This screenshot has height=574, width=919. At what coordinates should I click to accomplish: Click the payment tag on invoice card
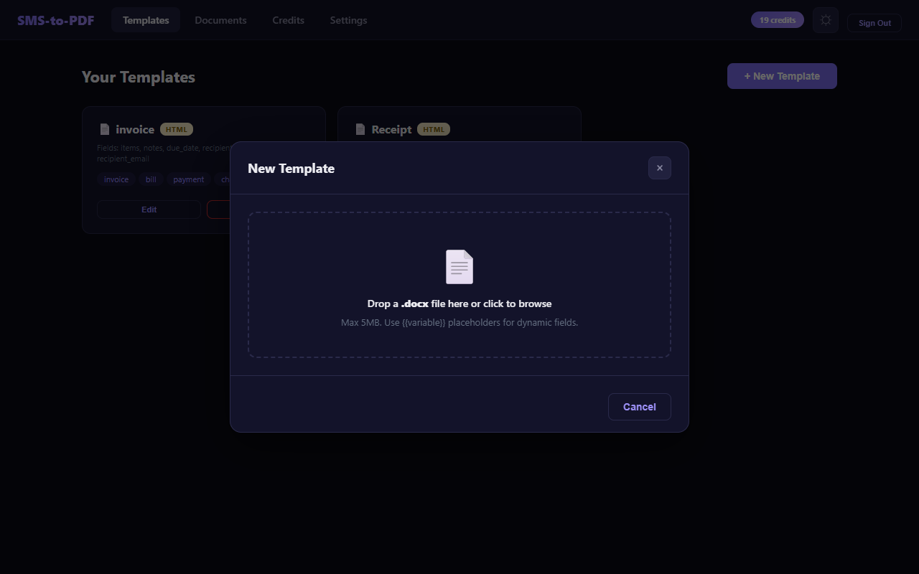tap(188, 179)
